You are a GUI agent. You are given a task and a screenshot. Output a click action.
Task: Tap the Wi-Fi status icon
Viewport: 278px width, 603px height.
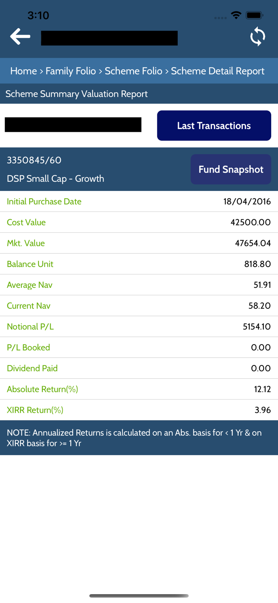pos(236,15)
